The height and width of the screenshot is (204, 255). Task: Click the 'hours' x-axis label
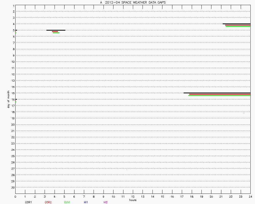pyautogui.click(x=133, y=200)
